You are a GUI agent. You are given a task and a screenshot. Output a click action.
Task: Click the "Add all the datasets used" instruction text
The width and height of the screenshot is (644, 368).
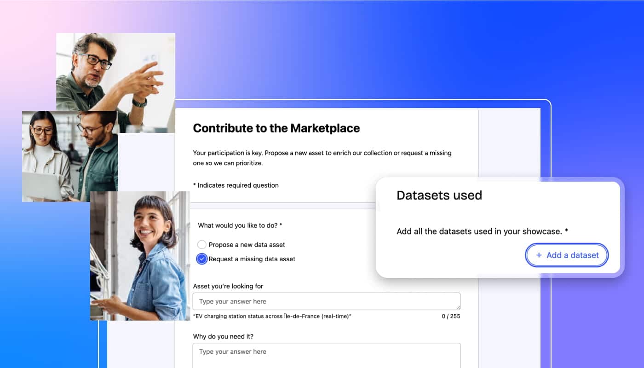click(482, 231)
